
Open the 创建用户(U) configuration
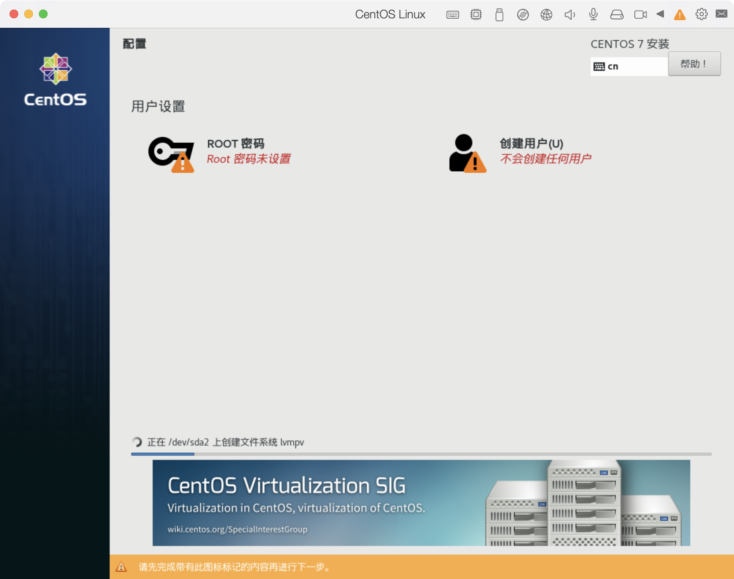pyautogui.click(x=531, y=151)
